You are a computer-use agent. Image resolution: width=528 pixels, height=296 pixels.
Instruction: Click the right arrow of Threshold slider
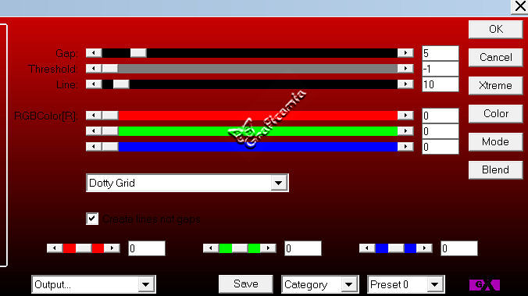click(x=405, y=69)
